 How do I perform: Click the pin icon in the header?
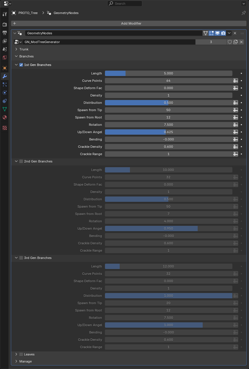click(243, 13)
